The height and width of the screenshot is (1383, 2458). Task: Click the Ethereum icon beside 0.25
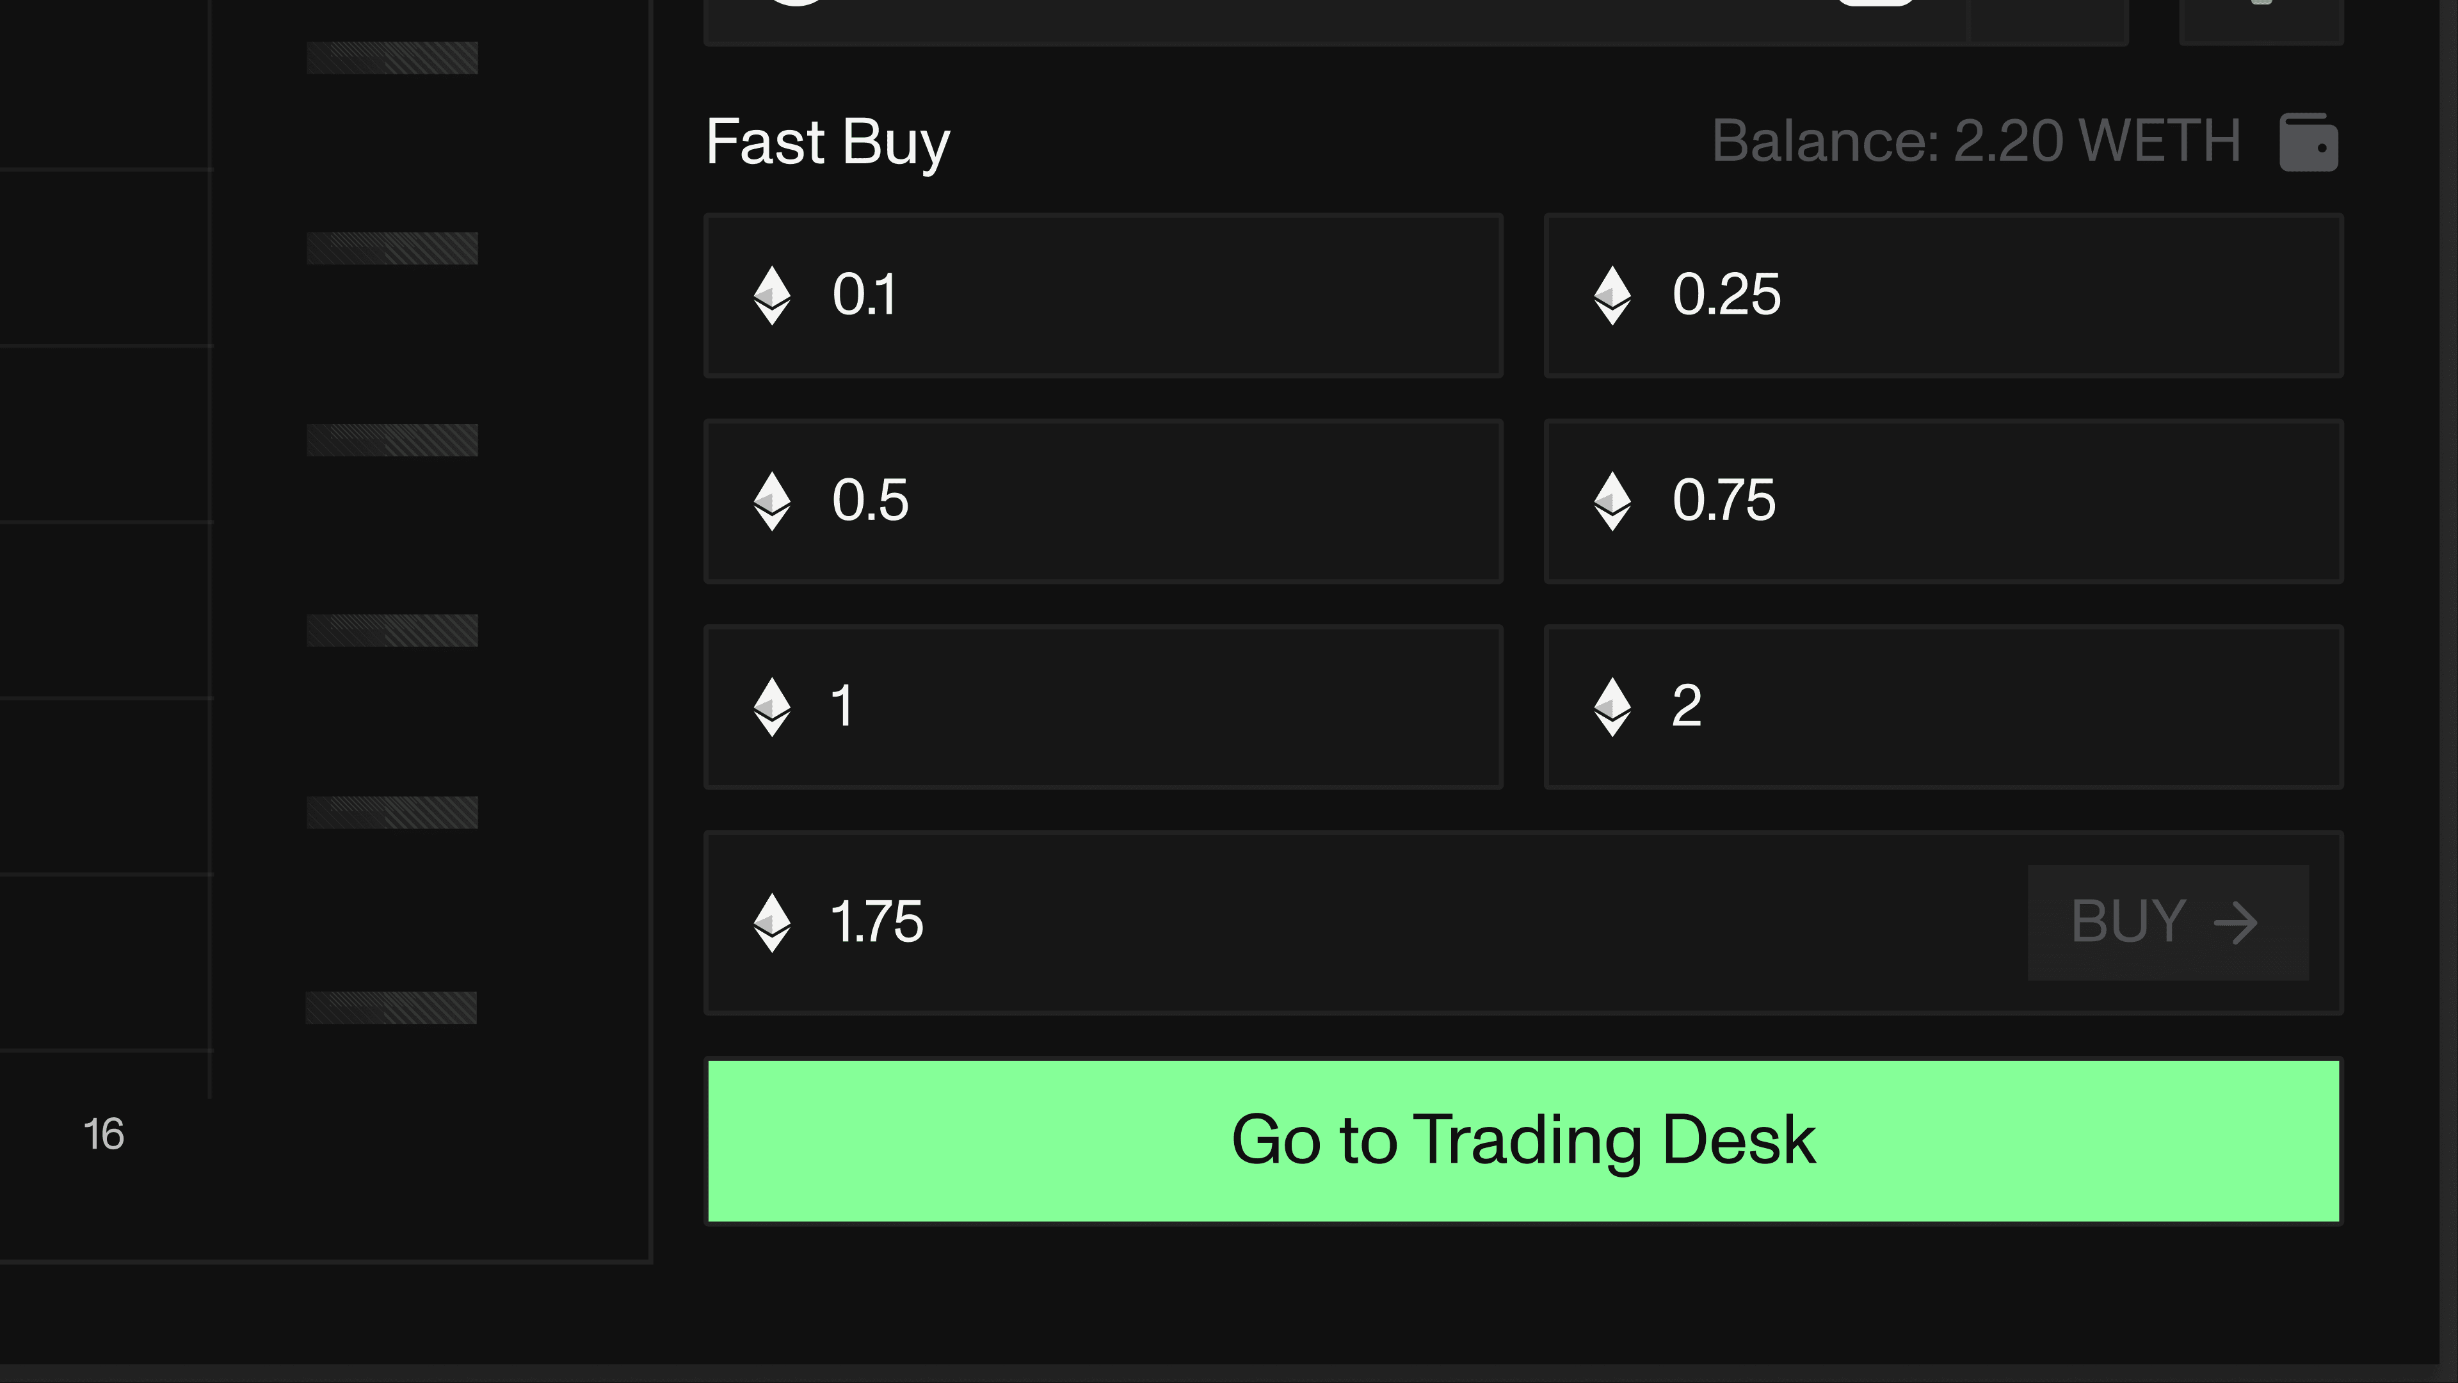pos(1612,295)
